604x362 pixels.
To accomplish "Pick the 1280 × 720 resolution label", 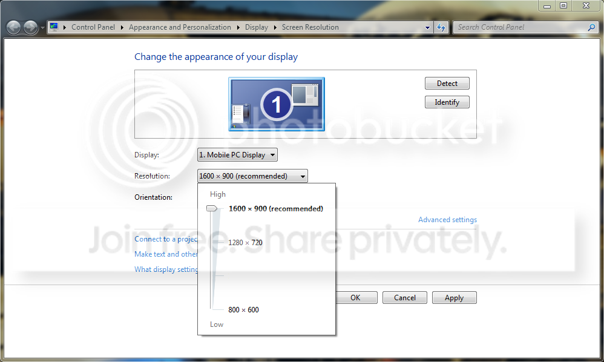I will pos(245,243).
